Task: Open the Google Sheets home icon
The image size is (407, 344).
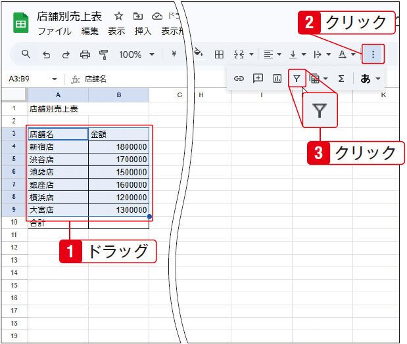Action: tap(21, 23)
